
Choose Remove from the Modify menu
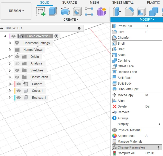coord(137,112)
